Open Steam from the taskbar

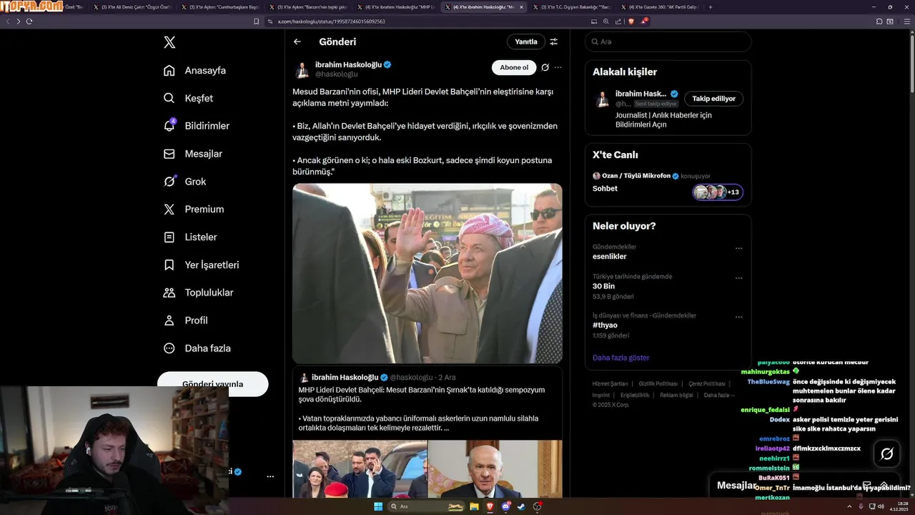[521, 506]
